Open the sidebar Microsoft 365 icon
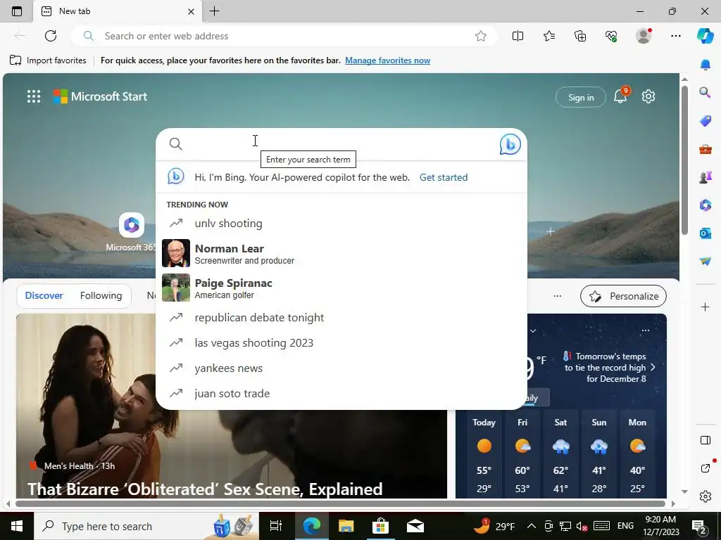The width and height of the screenshot is (721, 540). tap(706, 205)
